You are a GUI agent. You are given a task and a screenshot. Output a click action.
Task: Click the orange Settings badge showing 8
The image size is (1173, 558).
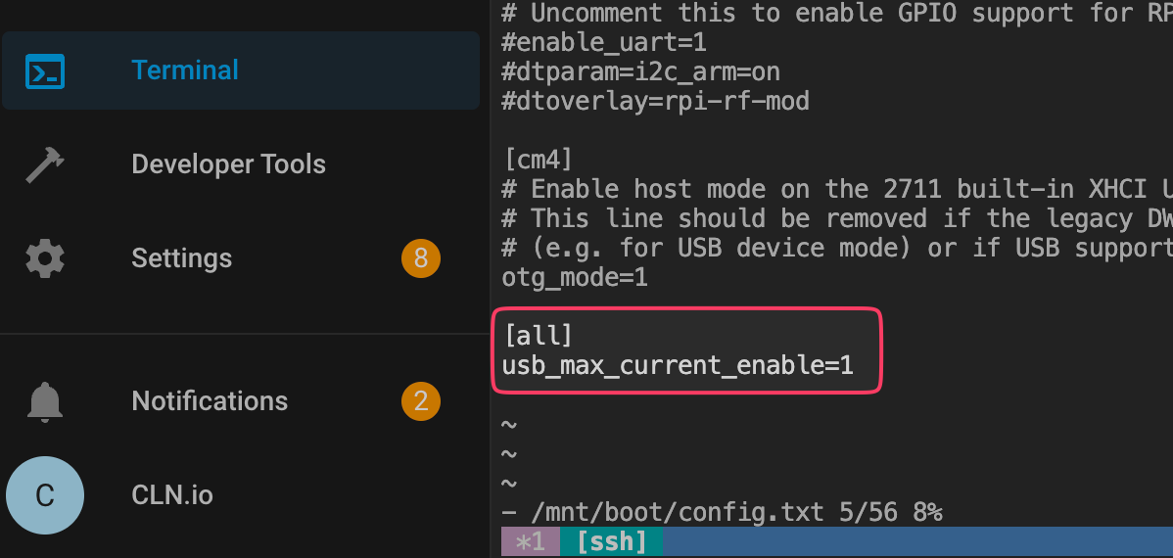[420, 258]
